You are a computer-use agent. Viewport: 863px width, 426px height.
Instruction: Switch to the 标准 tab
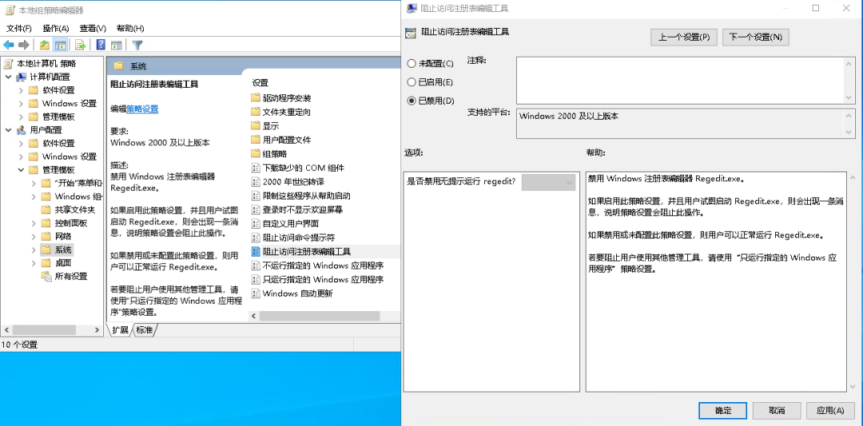tap(145, 329)
